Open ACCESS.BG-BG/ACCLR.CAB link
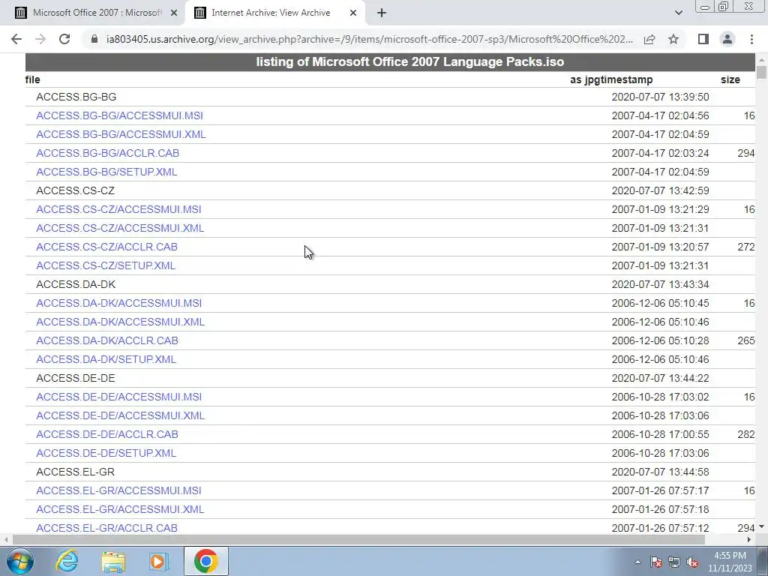Image resolution: width=768 pixels, height=576 pixels. pyautogui.click(x=108, y=153)
